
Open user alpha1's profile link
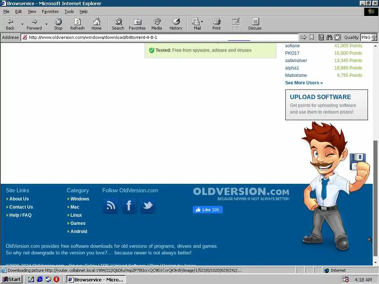(x=292, y=68)
